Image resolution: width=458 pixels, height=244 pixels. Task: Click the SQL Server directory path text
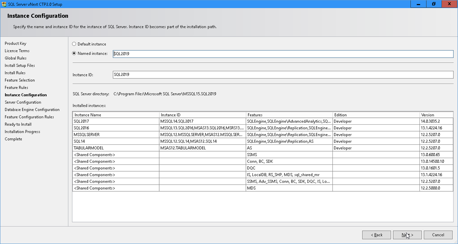(x=165, y=94)
